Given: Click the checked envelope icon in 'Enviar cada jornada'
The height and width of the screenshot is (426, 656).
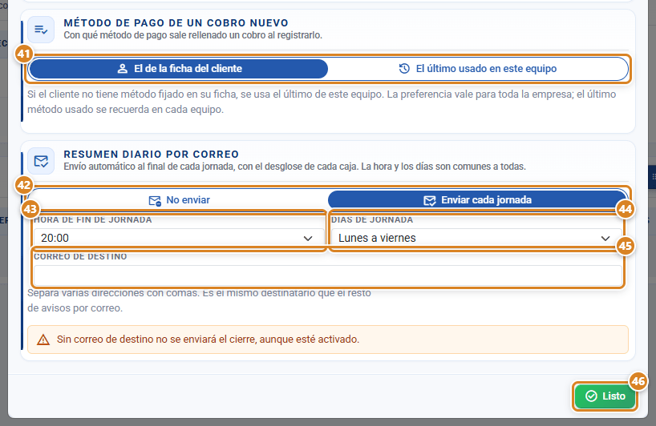Looking at the screenshot, I should [x=430, y=200].
